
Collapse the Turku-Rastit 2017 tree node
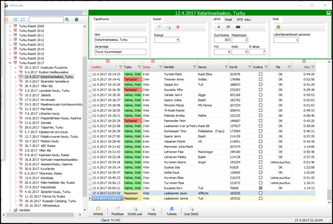coord(10,63)
